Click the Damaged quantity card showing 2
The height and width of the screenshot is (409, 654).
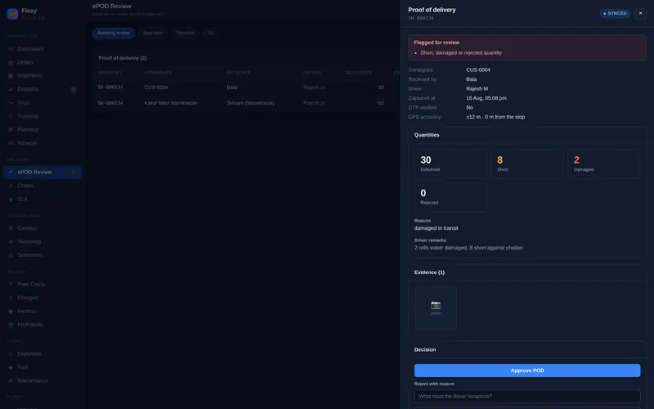(x=604, y=164)
